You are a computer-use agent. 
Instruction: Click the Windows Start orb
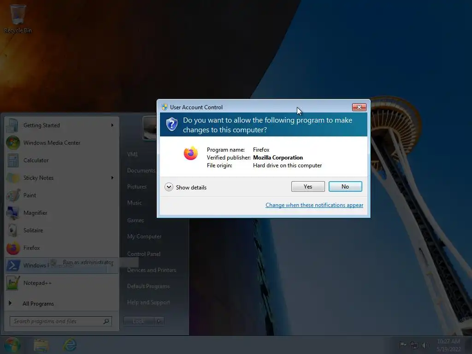[x=12, y=345]
